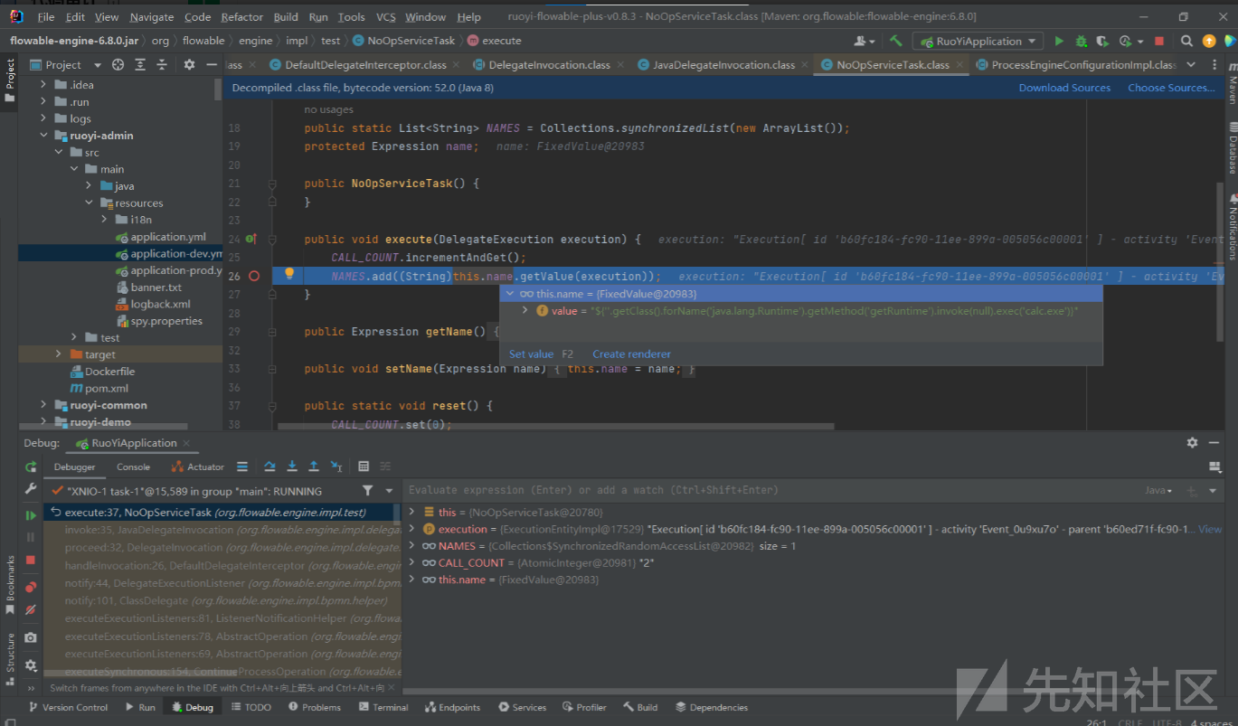The height and width of the screenshot is (726, 1238).
Task: Open the Refactor menu
Action: click(242, 17)
